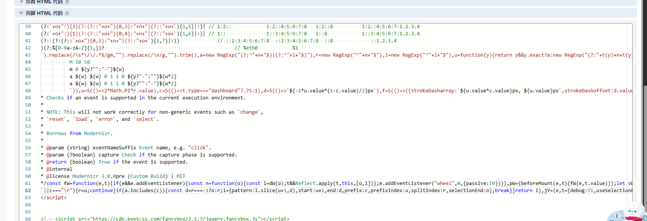Place cursor on the closing </script> tag
This screenshot has height=221, width=647.
click(x=53, y=198)
